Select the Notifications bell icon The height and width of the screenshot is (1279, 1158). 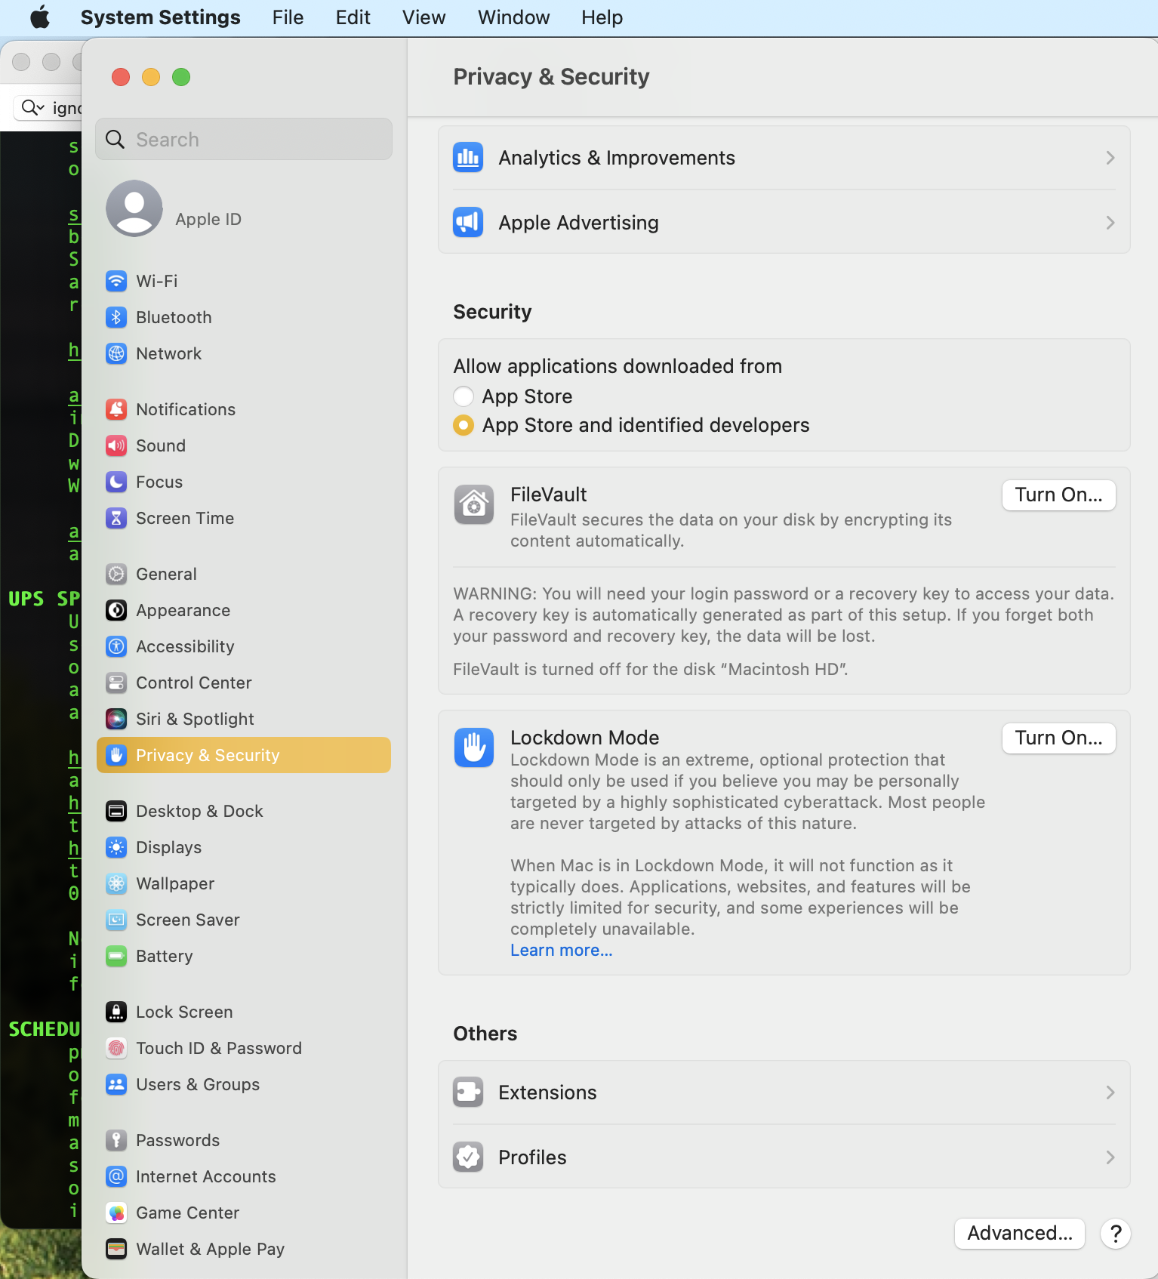coord(116,409)
